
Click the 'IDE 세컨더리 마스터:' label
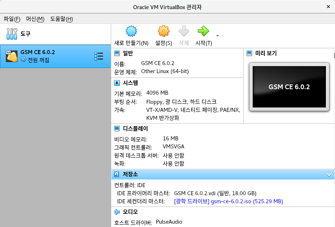[141, 201]
